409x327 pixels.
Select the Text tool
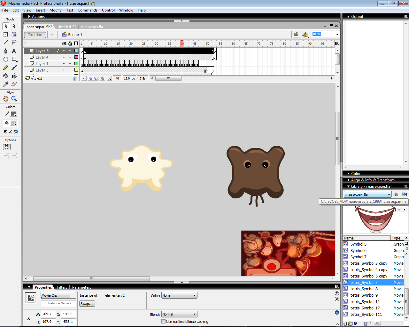[x=14, y=51]
